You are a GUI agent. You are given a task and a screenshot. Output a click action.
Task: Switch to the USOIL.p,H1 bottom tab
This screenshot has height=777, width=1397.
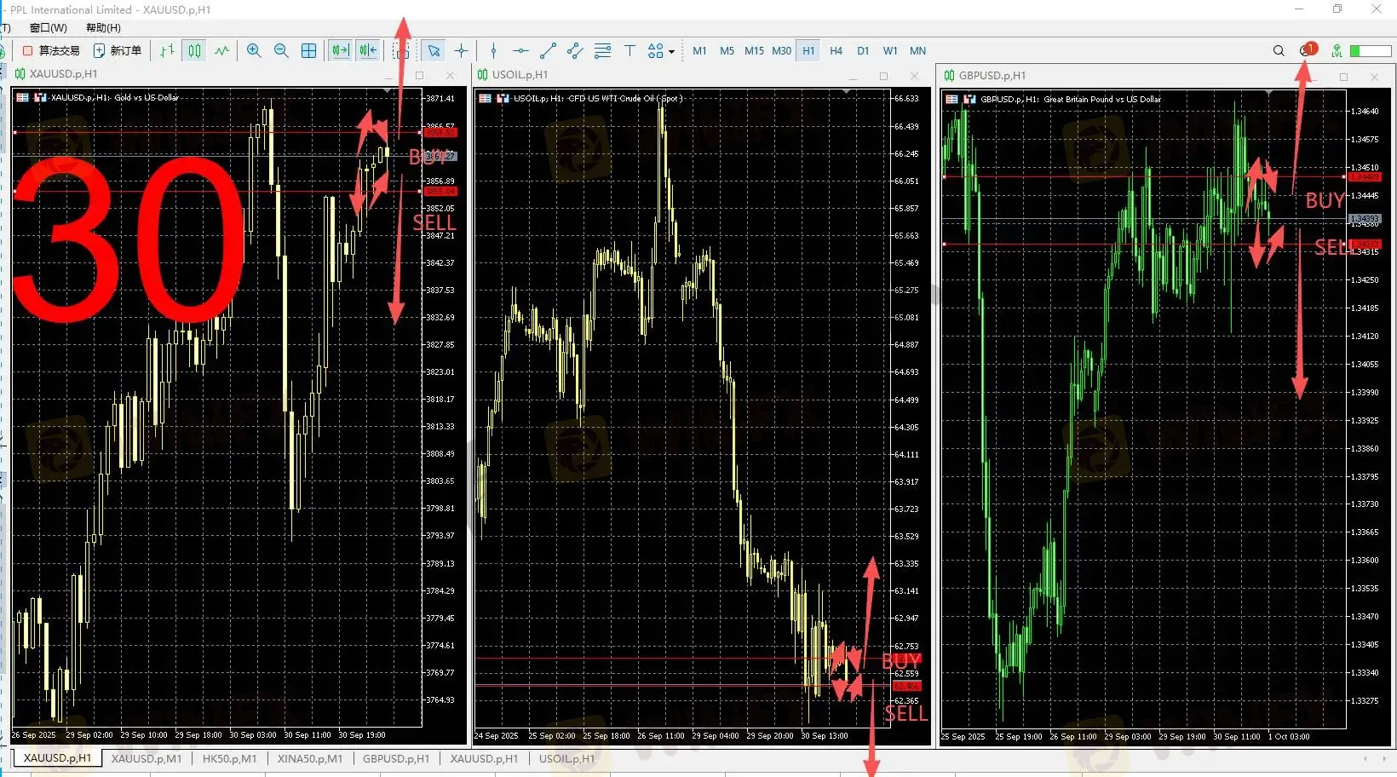pos(567,758)
